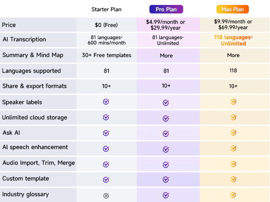Click Pro Plan checkmark for Industry glossary

click(166, 195)
